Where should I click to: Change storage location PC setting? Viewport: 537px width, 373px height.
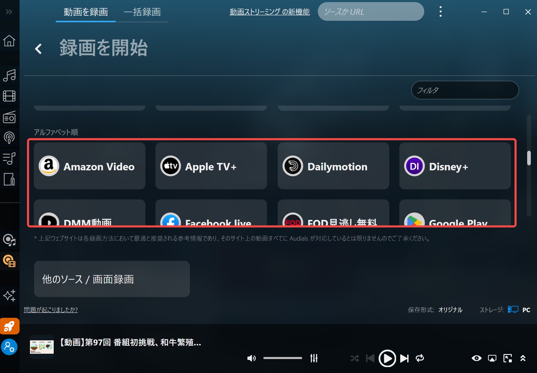pyautogui.click(x=519, y=310)
